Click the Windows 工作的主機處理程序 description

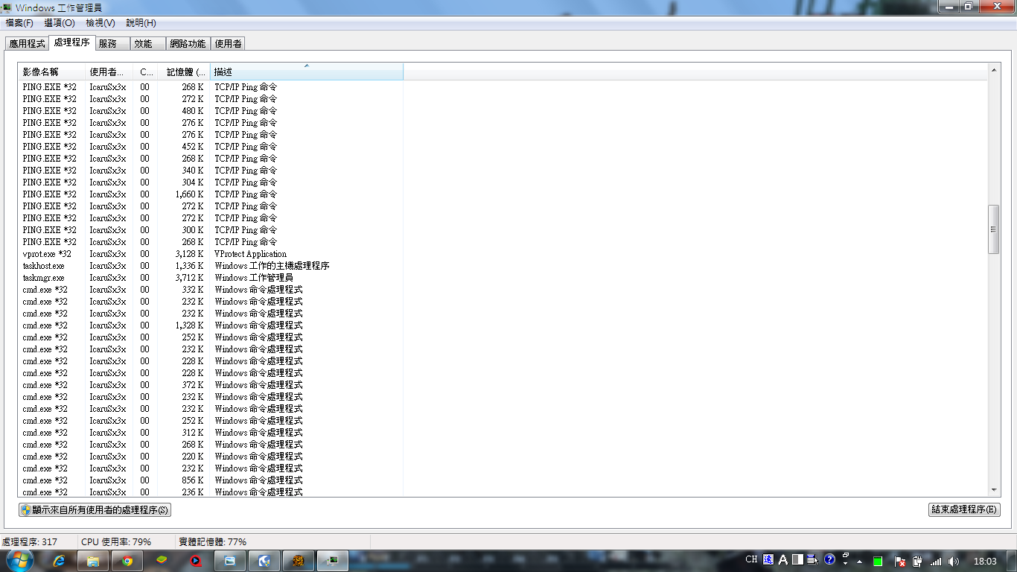(272, 266)
